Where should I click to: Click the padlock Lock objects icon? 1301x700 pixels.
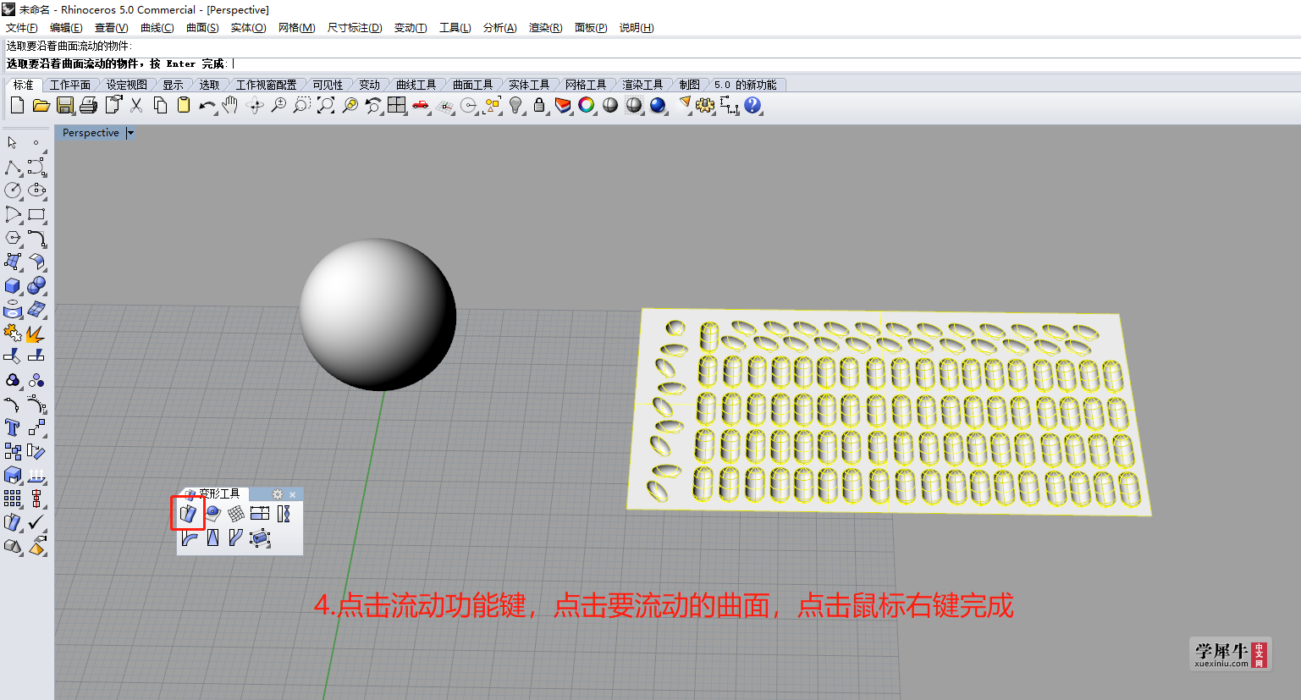(539, 105)
